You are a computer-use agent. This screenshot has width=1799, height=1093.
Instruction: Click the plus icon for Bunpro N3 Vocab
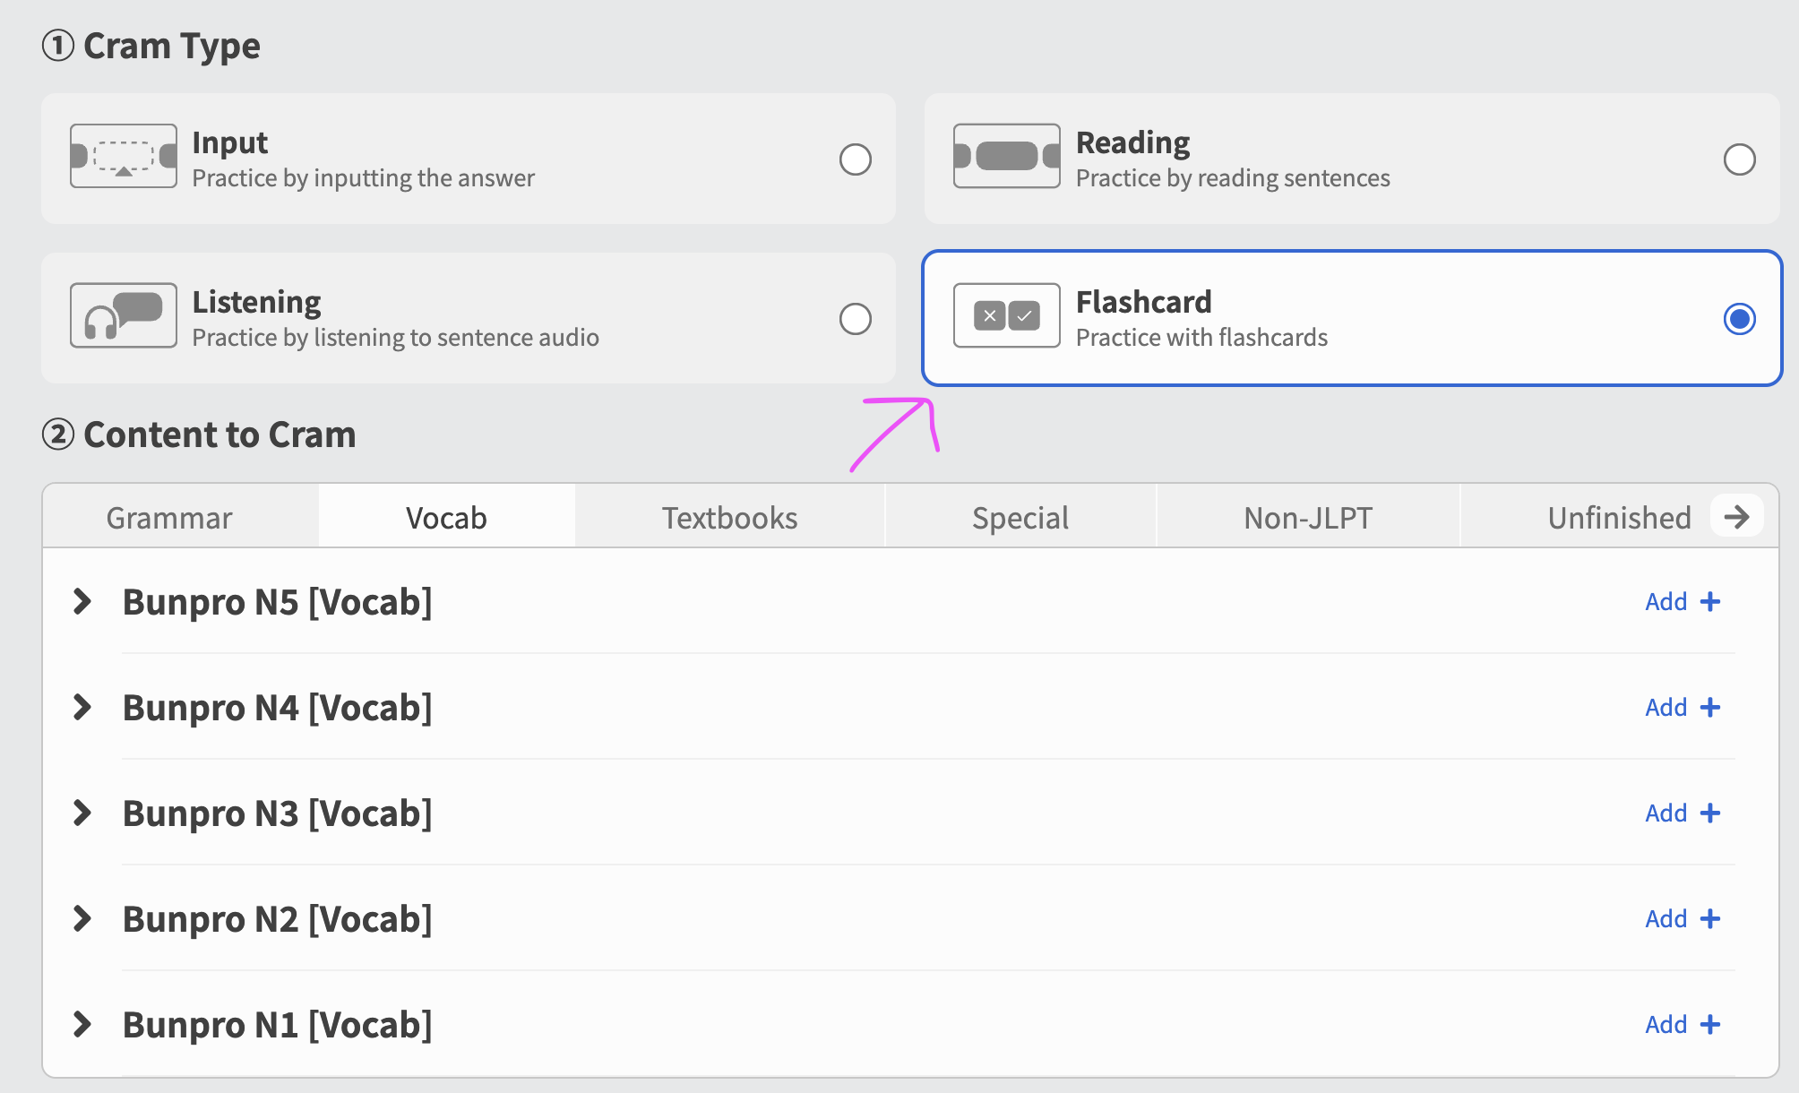[x=1710, y=813]
